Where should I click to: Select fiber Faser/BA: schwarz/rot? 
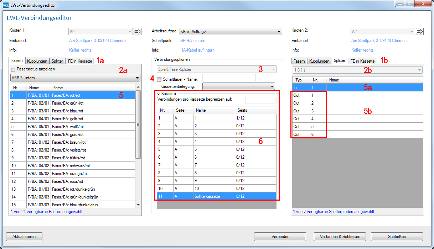pyautogui.click(x=73, y=165)
